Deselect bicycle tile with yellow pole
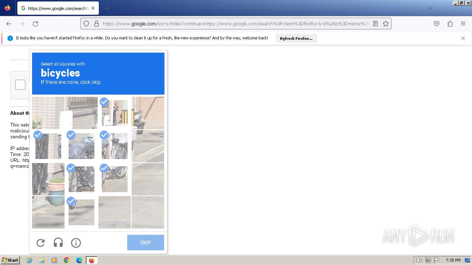 tap(115, 113)
